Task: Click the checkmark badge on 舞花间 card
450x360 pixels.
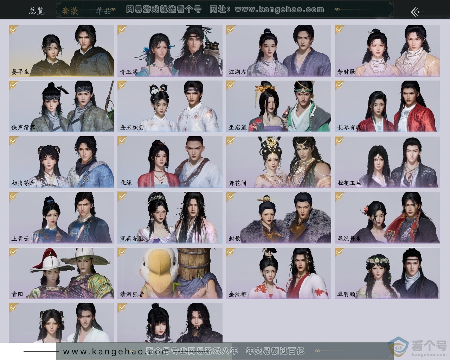Action: [x=231, y=140]
